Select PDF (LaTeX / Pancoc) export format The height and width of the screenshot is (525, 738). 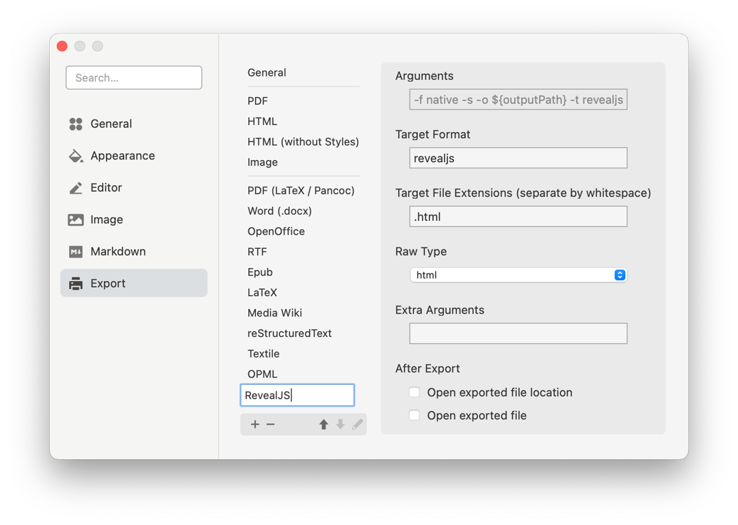301,191
